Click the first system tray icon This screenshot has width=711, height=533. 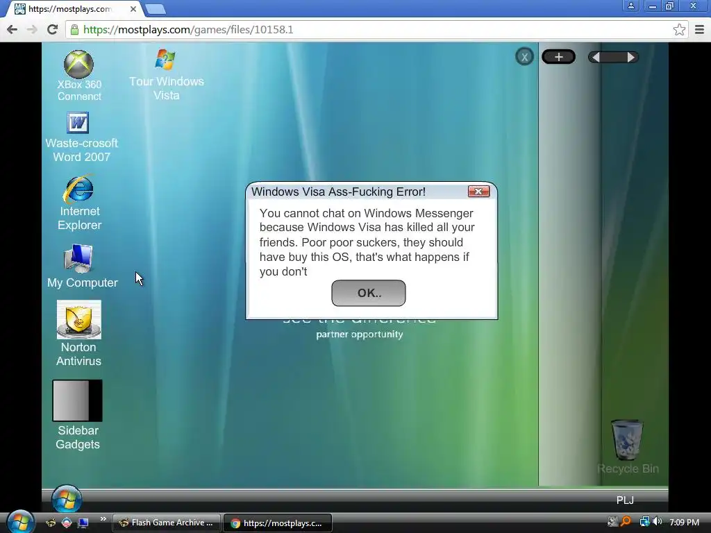pyautogui.click(x=612, y=522)
